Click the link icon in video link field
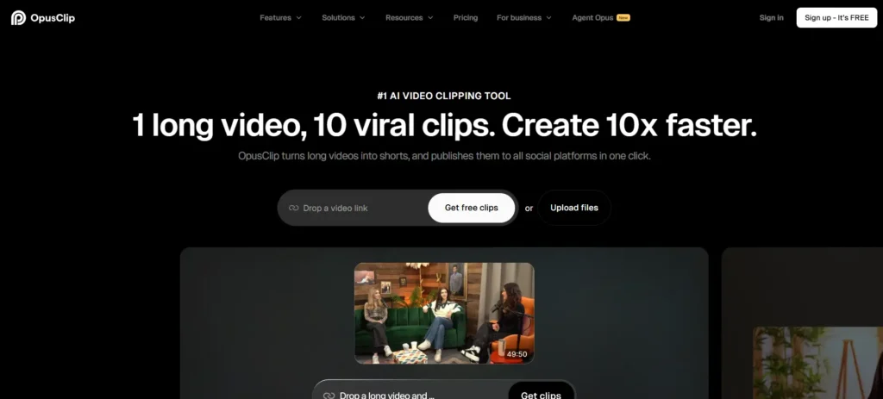883x399 pixels. [293, 209]
